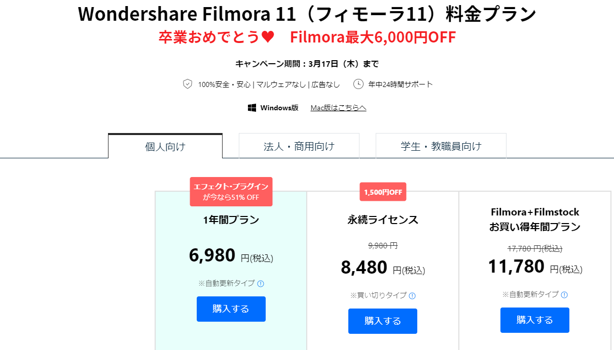Click the Filmora+Filmstock お買い得年間プラン title

click(535, 220)
